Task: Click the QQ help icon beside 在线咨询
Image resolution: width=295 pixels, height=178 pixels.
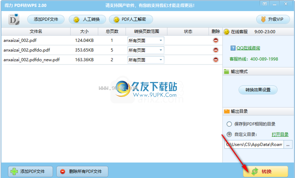Action: tap(233, 48)
